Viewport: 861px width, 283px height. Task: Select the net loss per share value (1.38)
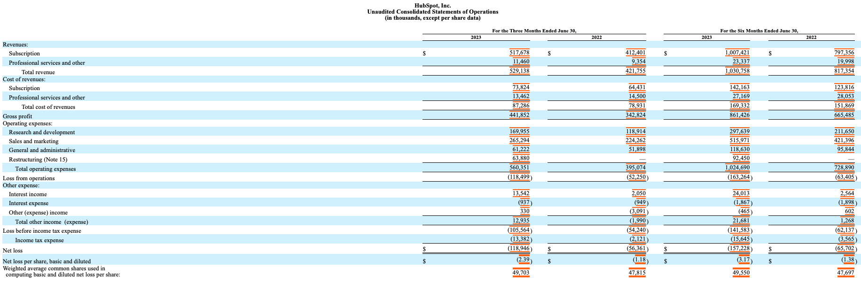tap(848, 260)
